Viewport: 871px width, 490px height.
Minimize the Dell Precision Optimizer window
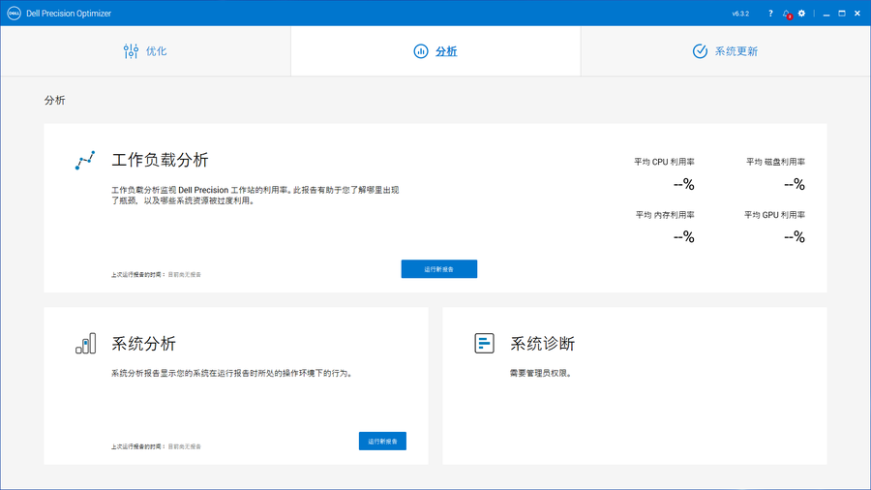[827, 14]
